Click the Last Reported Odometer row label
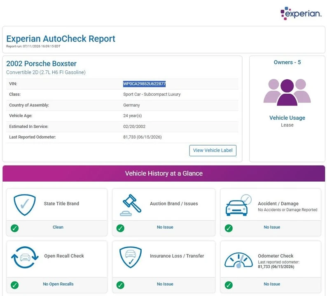327x296 pixels. (33, 137)
